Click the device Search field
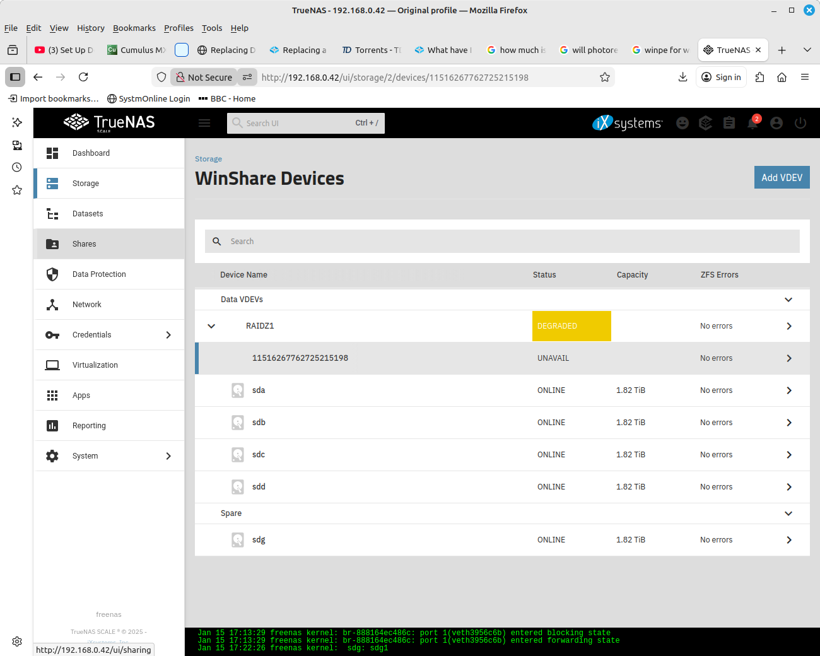820x656 pixels. tap(502, 242)
